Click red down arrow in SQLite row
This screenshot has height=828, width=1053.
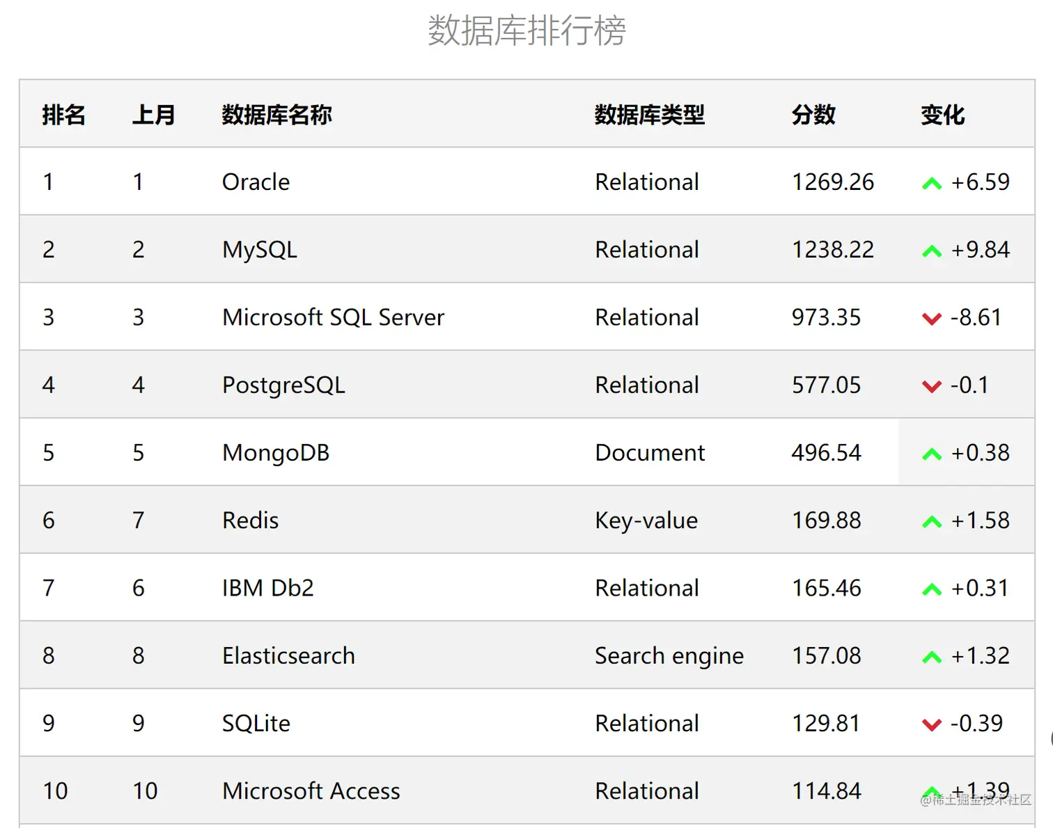point(931,724)
